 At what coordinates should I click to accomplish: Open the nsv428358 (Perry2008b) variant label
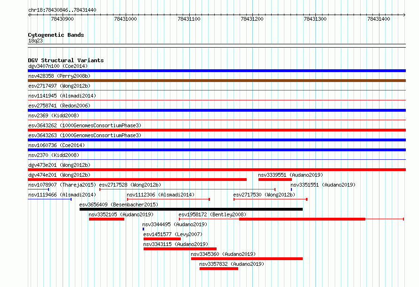(x=59, y=76)
